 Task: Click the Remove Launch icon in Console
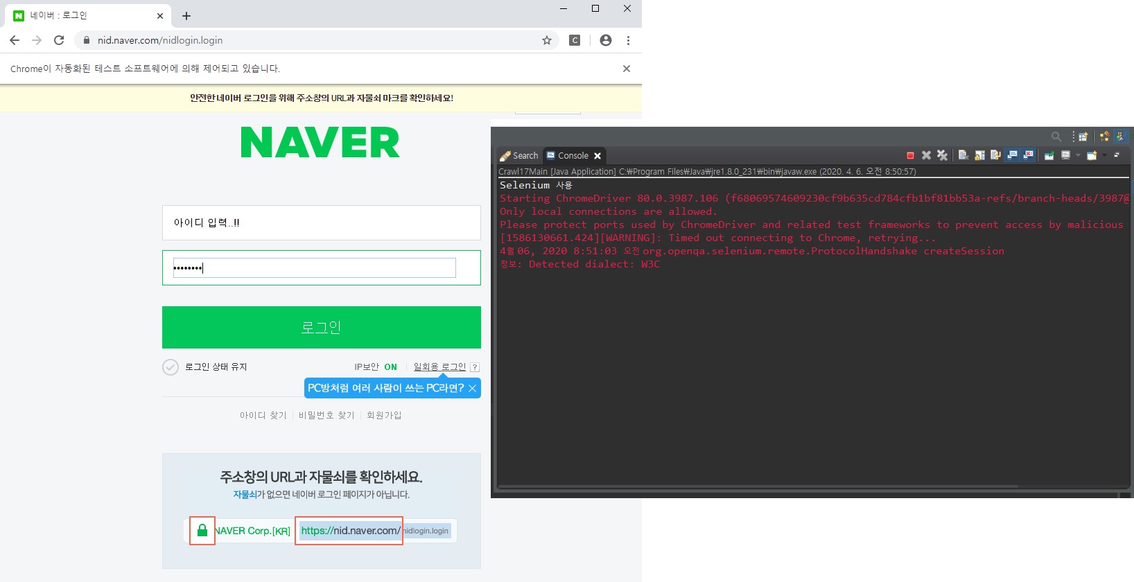tap(926, 155)
